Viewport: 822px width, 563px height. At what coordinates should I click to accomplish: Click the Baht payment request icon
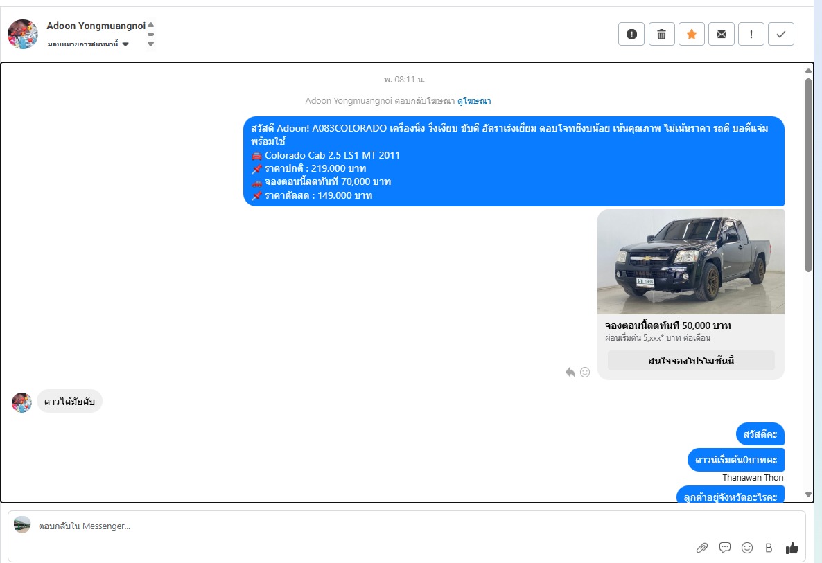pos(769,548)
